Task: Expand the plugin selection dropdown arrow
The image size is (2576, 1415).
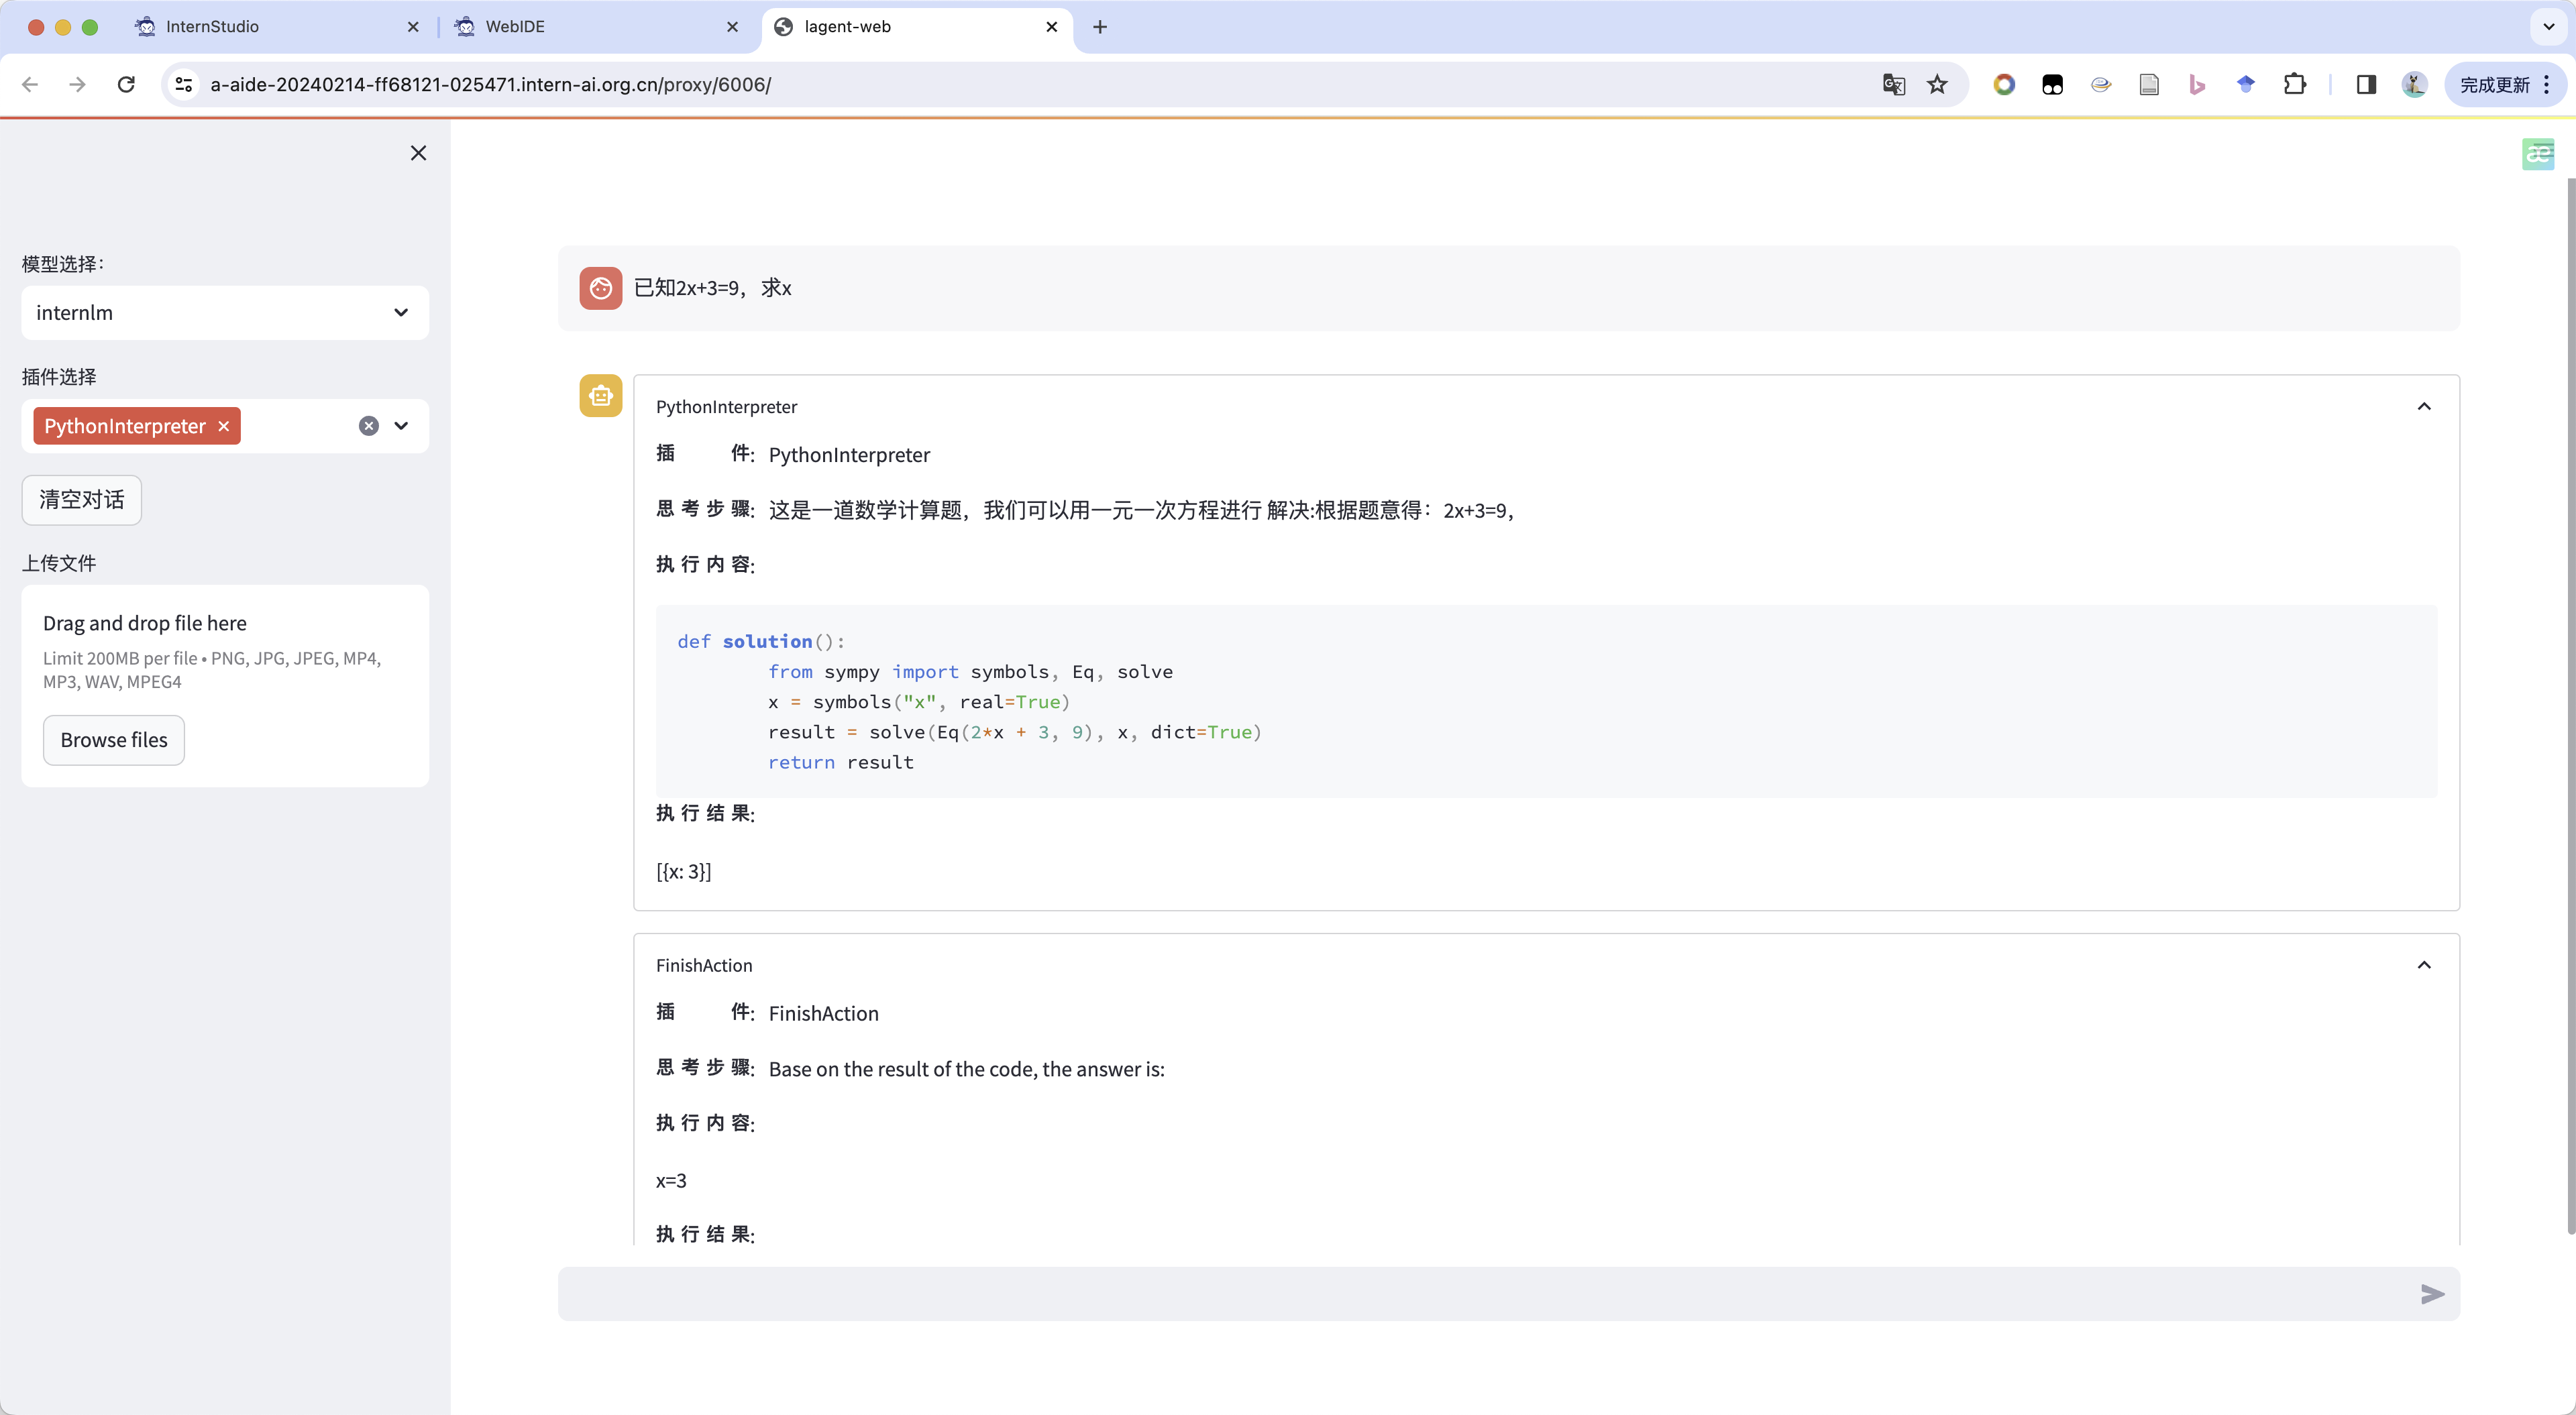Action: tap(401, 426)
